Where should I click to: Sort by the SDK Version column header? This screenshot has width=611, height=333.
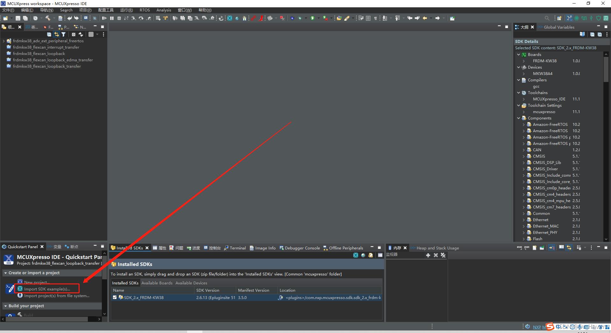click(215, 290)
